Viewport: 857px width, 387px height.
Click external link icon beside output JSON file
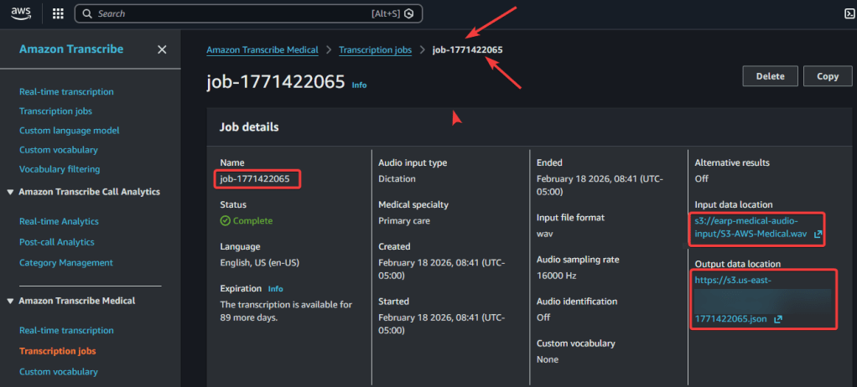pyautogui.click(x=777, y=319)
